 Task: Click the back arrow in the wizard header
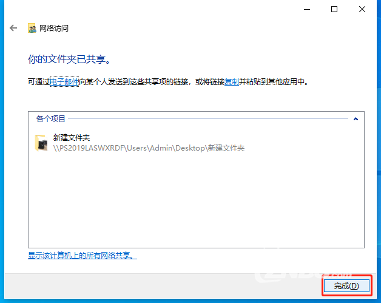(13, 28)
